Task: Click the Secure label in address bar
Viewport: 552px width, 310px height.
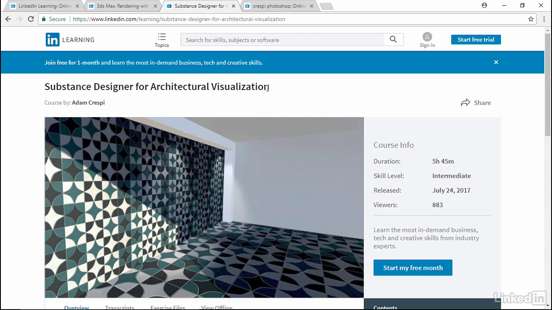Action: [57, 19]
